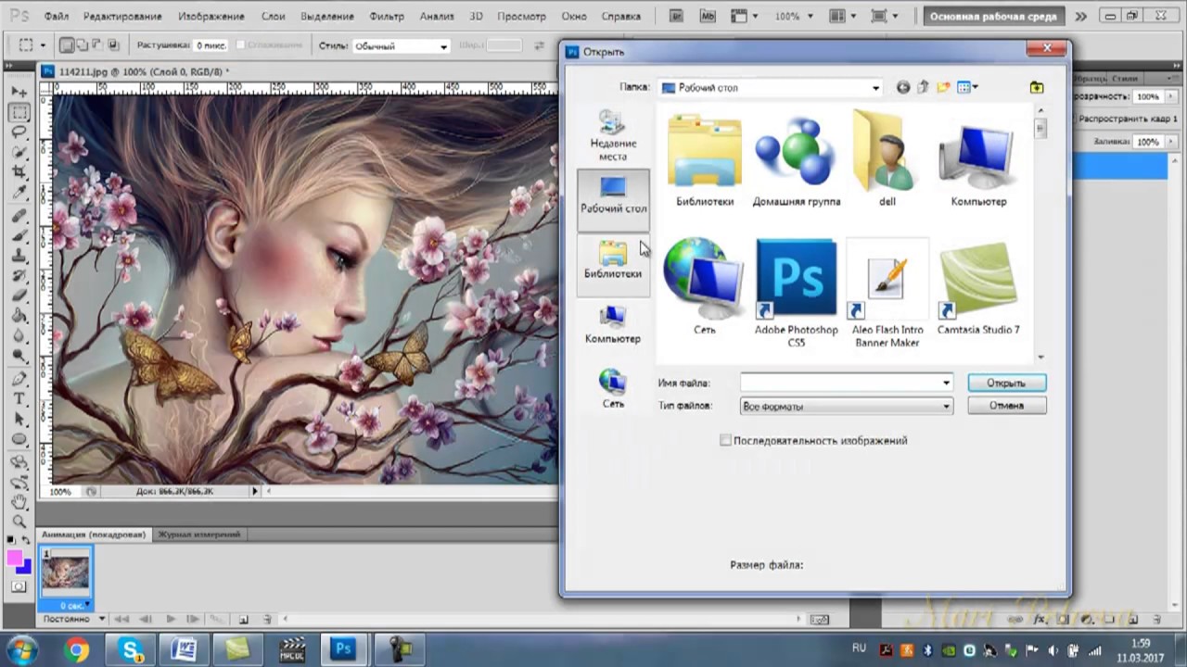Enable Image Sequence checkbox
The width and height of the screenshot is (1187, 667).
[x=725, y=440]
